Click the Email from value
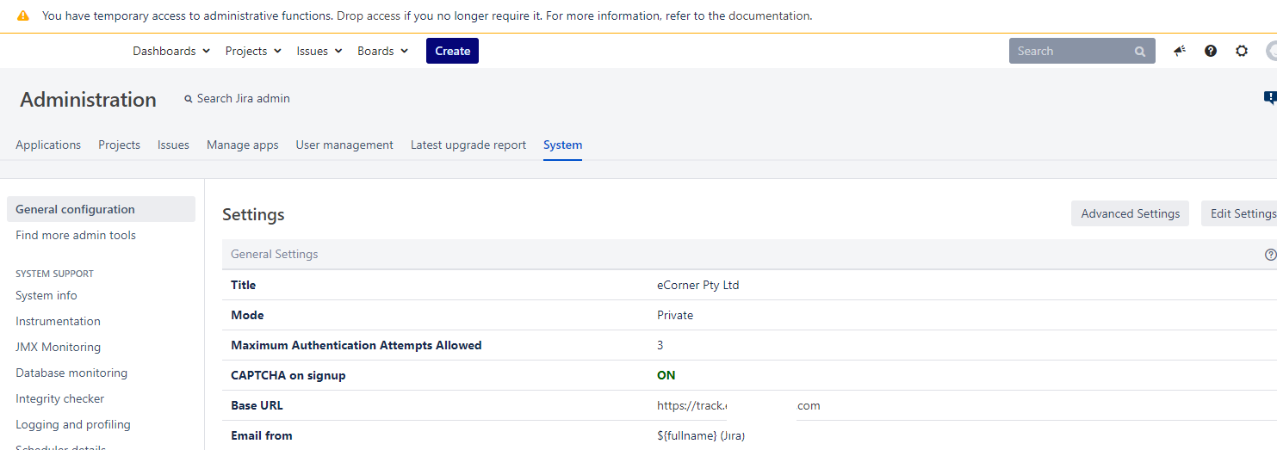 click(x=700, y=435)
